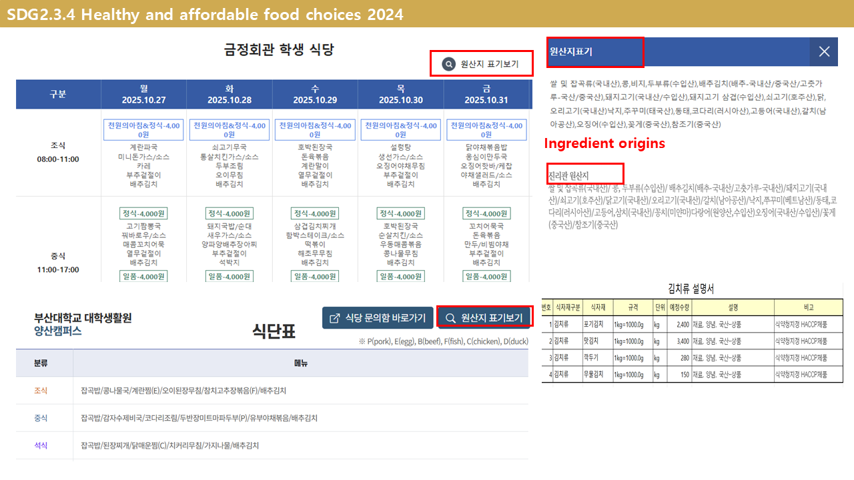Click Friday's lunch 정식-4,000원 badge
854x480 pixels.
pos(486,213)
